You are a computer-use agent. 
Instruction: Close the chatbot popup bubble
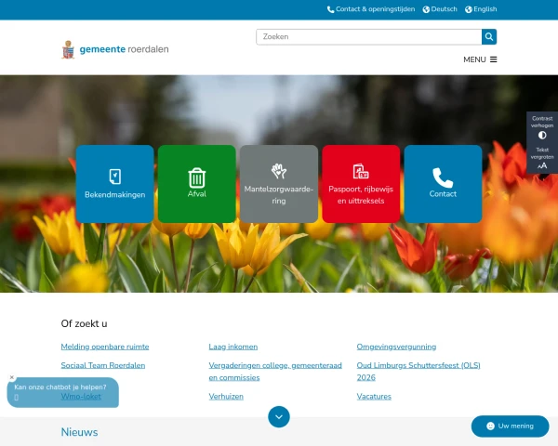[x=12, y=377]
